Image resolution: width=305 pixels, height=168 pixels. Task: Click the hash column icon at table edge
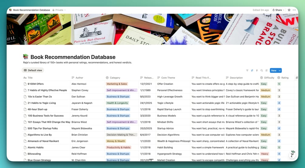pos(297,78)
